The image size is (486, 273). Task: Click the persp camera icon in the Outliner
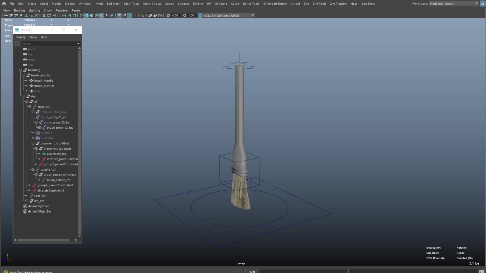[x=25, y=49]
